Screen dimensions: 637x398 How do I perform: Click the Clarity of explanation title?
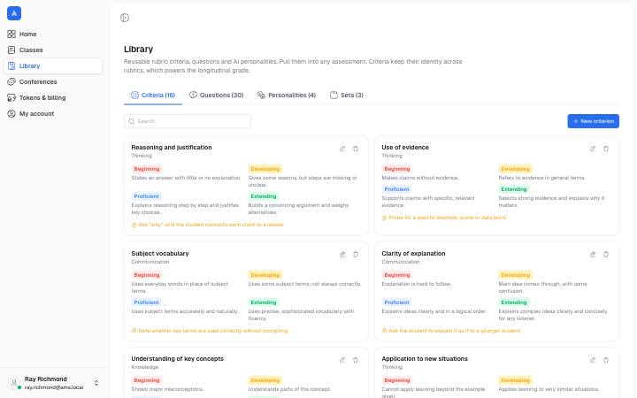tap(413, 254)
